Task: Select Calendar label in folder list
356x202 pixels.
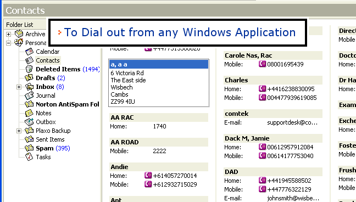Action: [x=48, y=52]
